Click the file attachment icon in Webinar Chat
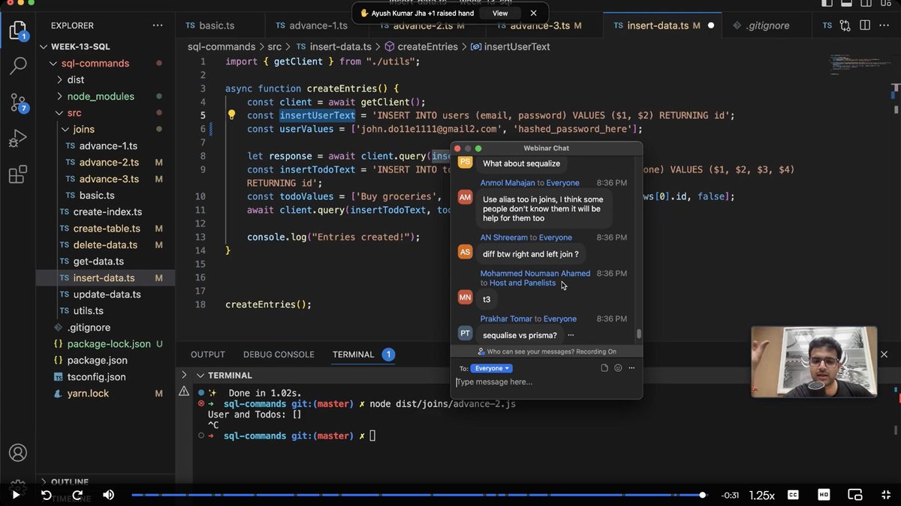Viewport: 901px width, 506px height. (604, 368)
